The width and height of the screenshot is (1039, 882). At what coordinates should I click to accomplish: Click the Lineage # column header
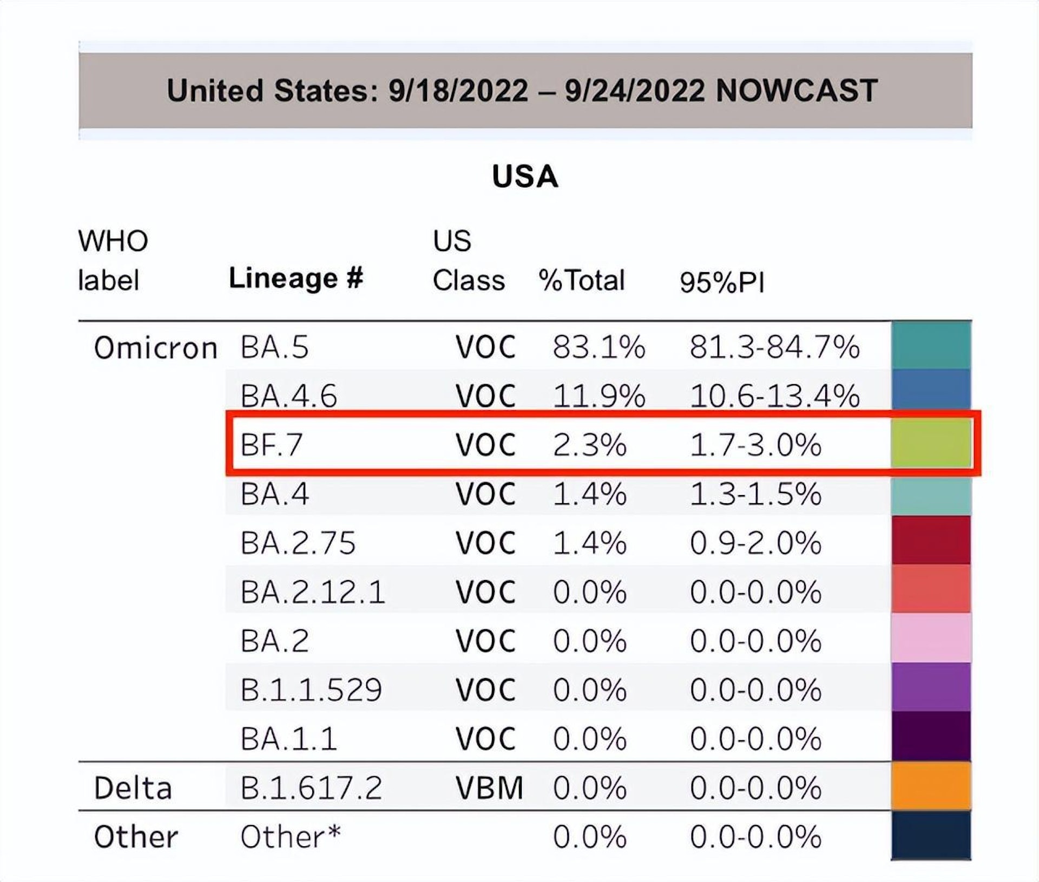point(295,279)
